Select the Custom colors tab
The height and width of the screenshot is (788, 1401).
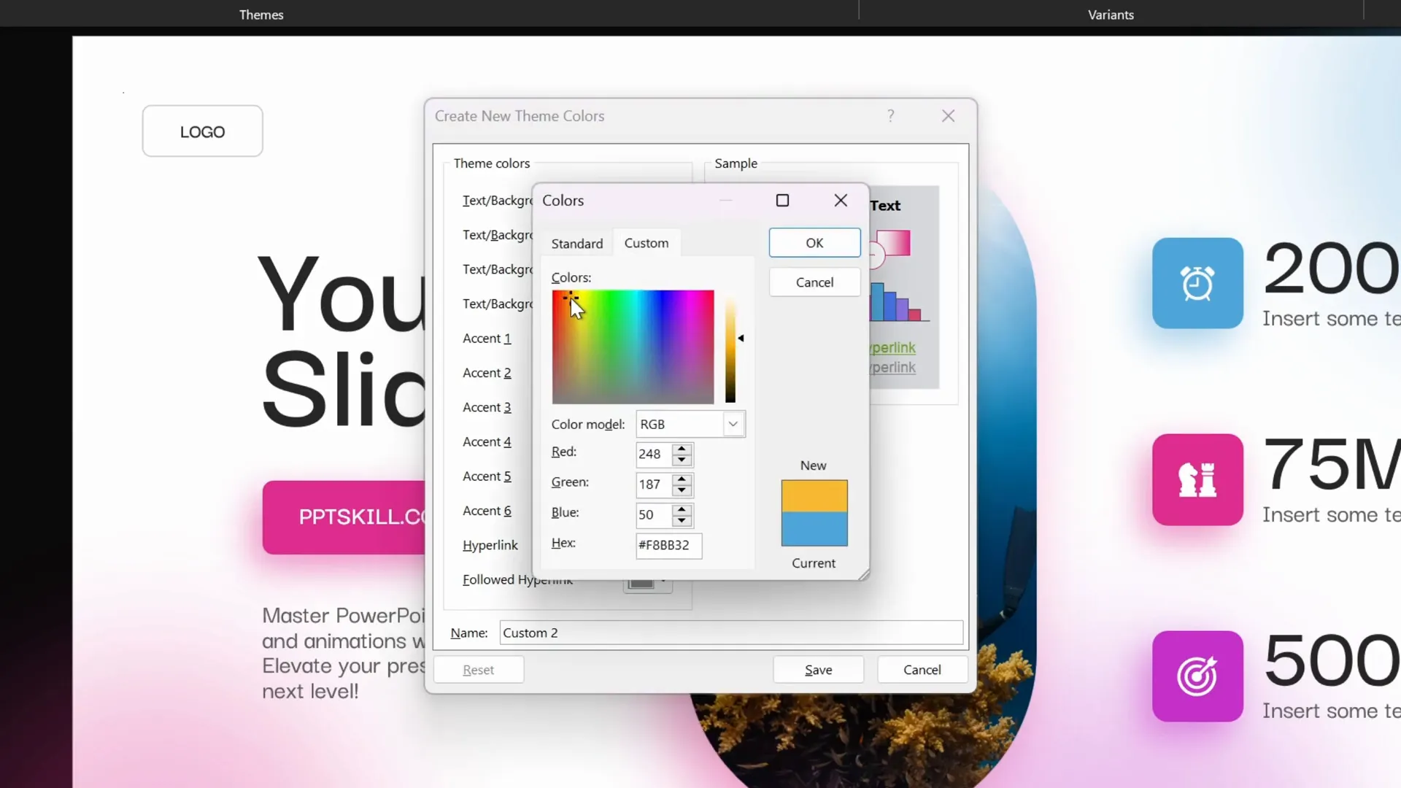point(646,243)
